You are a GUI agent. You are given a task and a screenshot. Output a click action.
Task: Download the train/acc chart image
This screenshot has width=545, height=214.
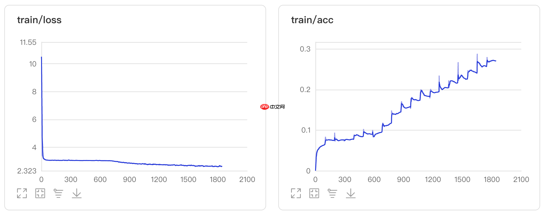click(351, 193)
